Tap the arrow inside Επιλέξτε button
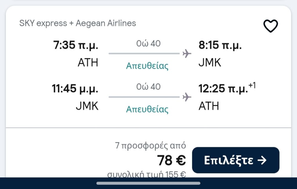The width and height of the screenshot is (297, 189). coord(262,160)
